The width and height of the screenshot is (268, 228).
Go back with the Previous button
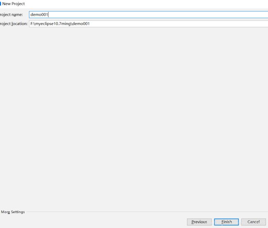tap(199, 222)
